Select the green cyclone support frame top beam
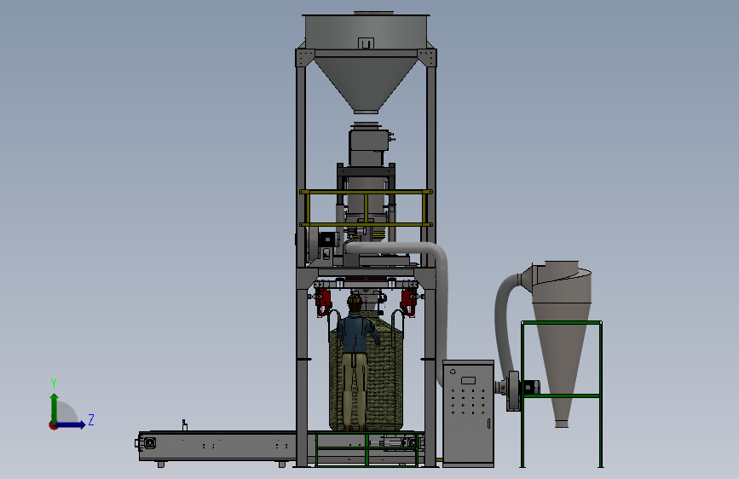 tap(562, 323)
